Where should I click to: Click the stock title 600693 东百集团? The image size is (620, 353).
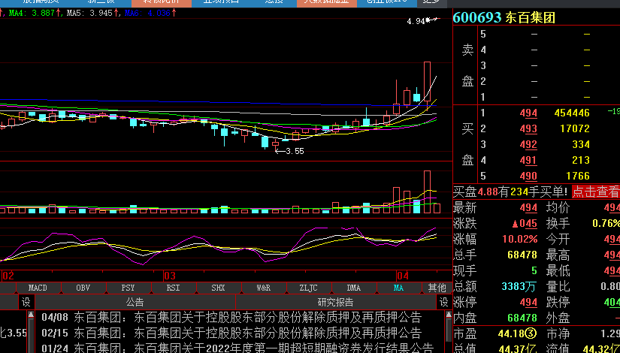point(504,17)
